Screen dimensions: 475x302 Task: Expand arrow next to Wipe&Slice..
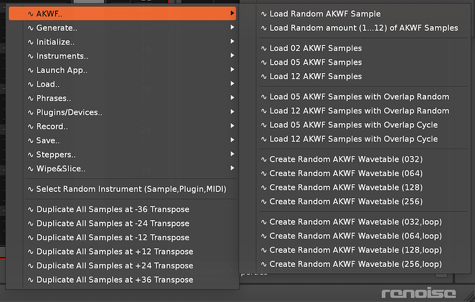[x=232, y=168]
